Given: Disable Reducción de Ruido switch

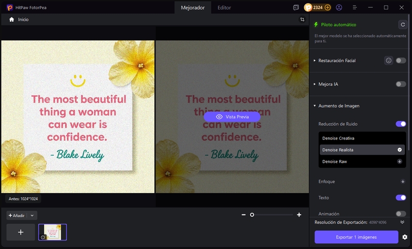Looking at the screenshot, I should coord(401,124).
